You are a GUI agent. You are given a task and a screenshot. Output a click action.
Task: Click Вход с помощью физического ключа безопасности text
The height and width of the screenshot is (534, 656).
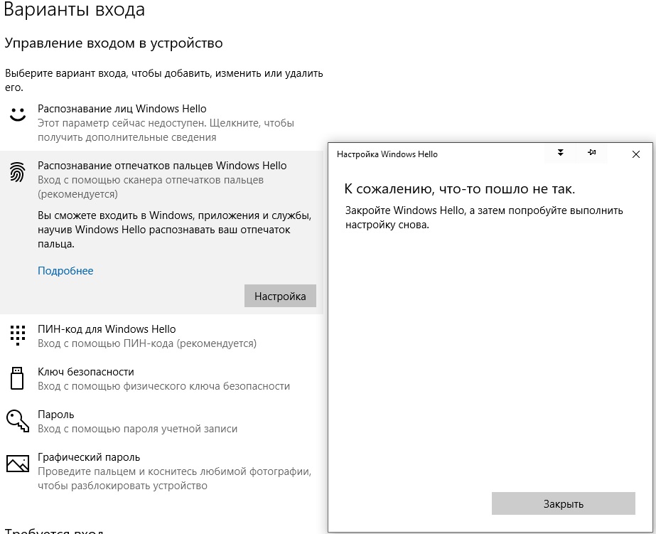click(163, 386)
